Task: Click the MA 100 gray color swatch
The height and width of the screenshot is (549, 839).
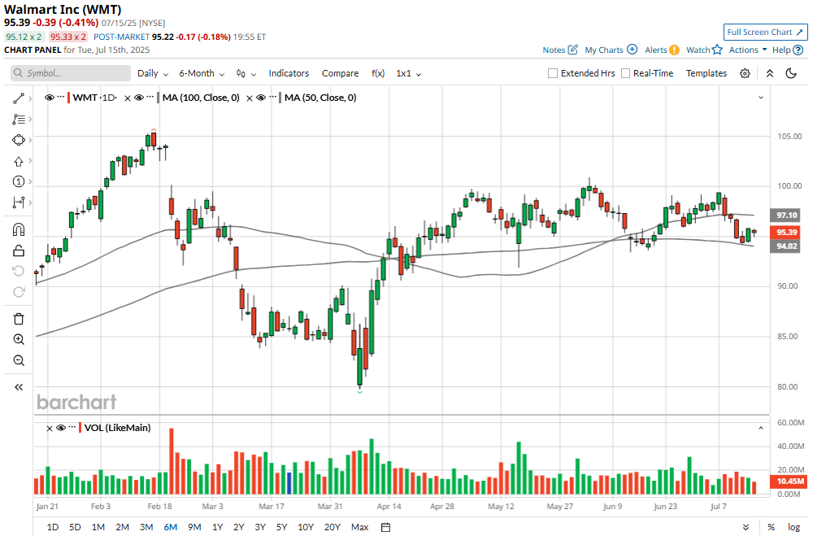Action: point(159,98)
